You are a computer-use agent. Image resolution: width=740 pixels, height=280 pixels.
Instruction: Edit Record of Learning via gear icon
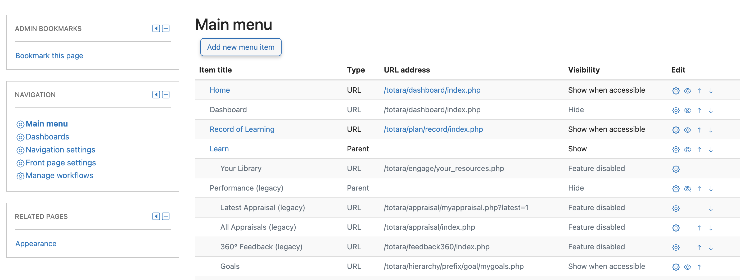pyautogui.click(x=676, y=130)
